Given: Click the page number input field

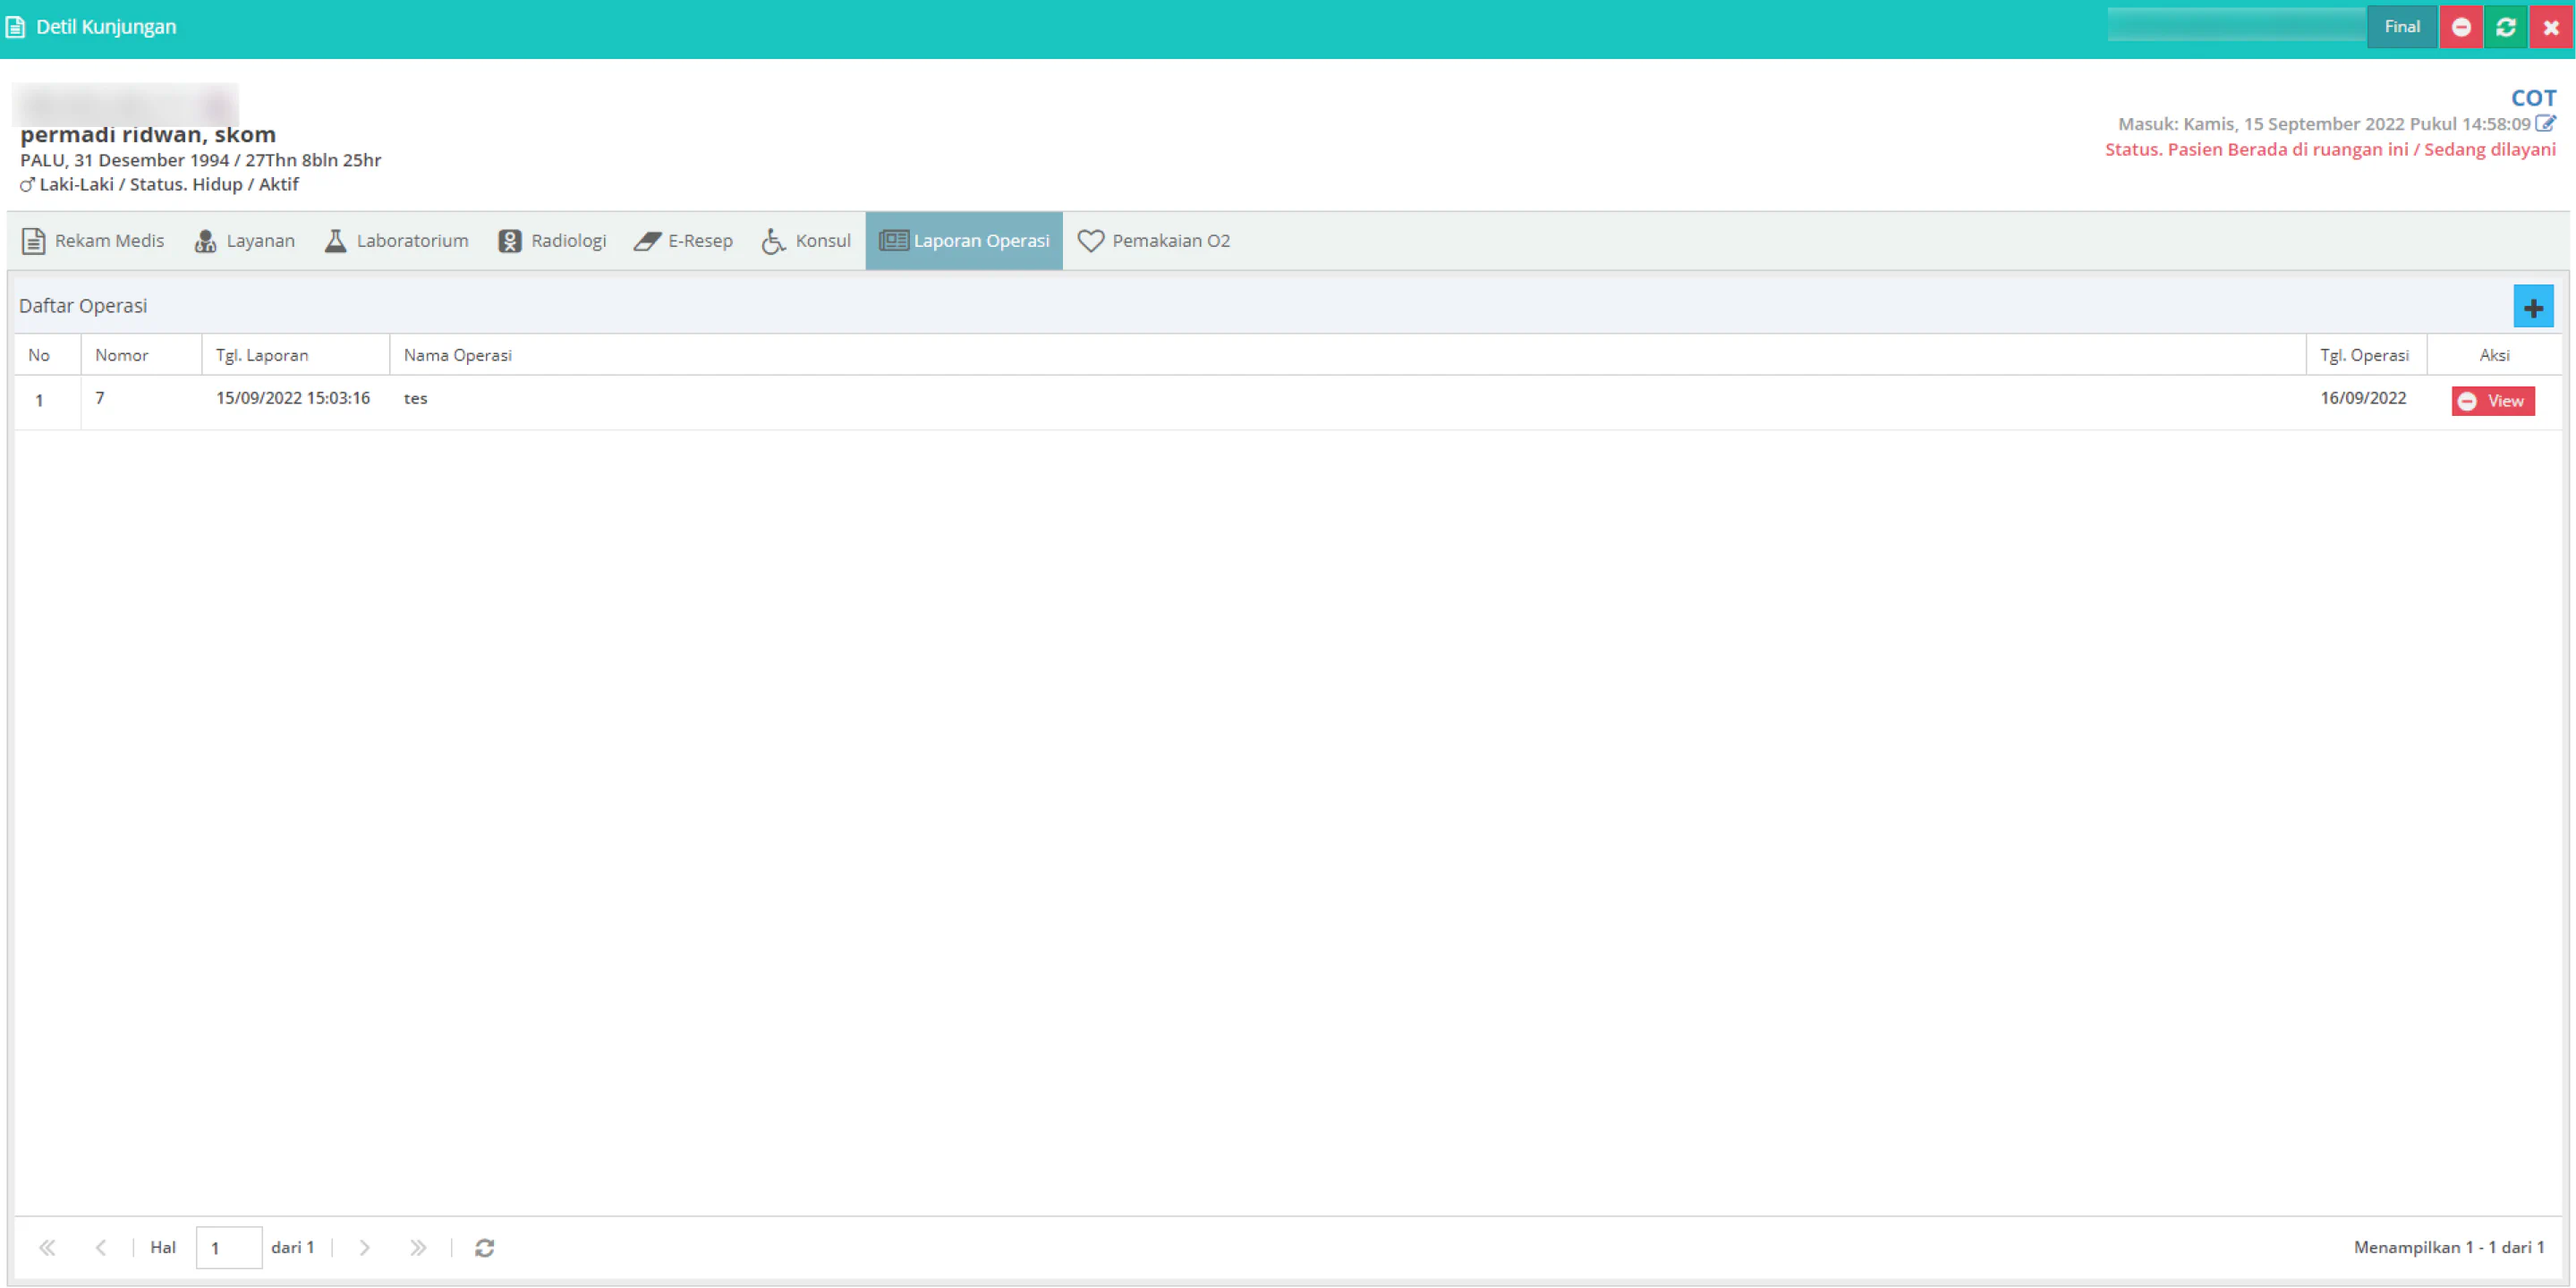Looking at the screenshot, I should click(229, 1247).
